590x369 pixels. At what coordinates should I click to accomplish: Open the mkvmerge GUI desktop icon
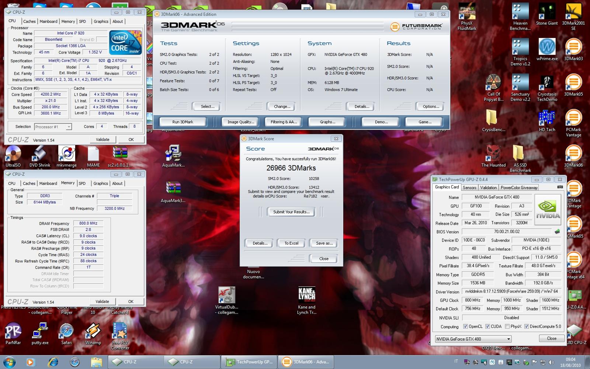click(66, 156)
